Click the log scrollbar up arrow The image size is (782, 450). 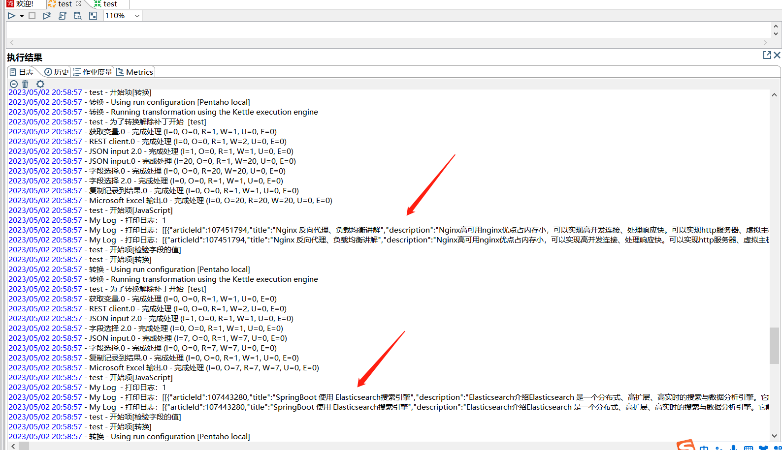coord(774,95)
